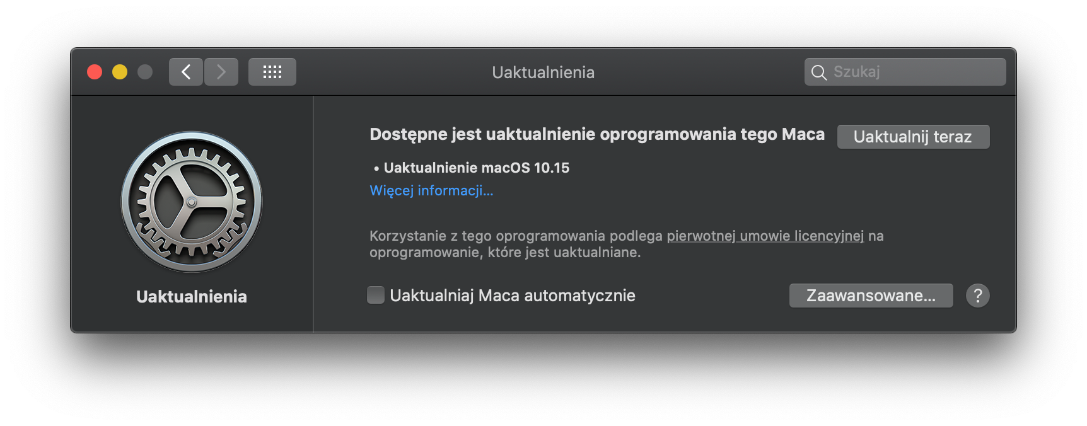Go back with the left chevron button
Viewport: 1087px width, 426px height.
[186, 72]
